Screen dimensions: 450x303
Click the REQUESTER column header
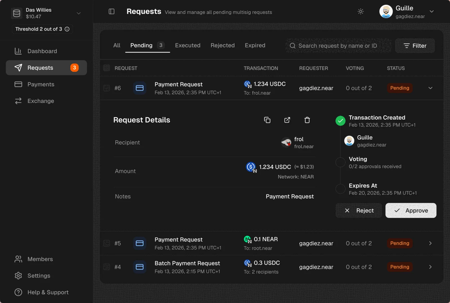[313, 68]
